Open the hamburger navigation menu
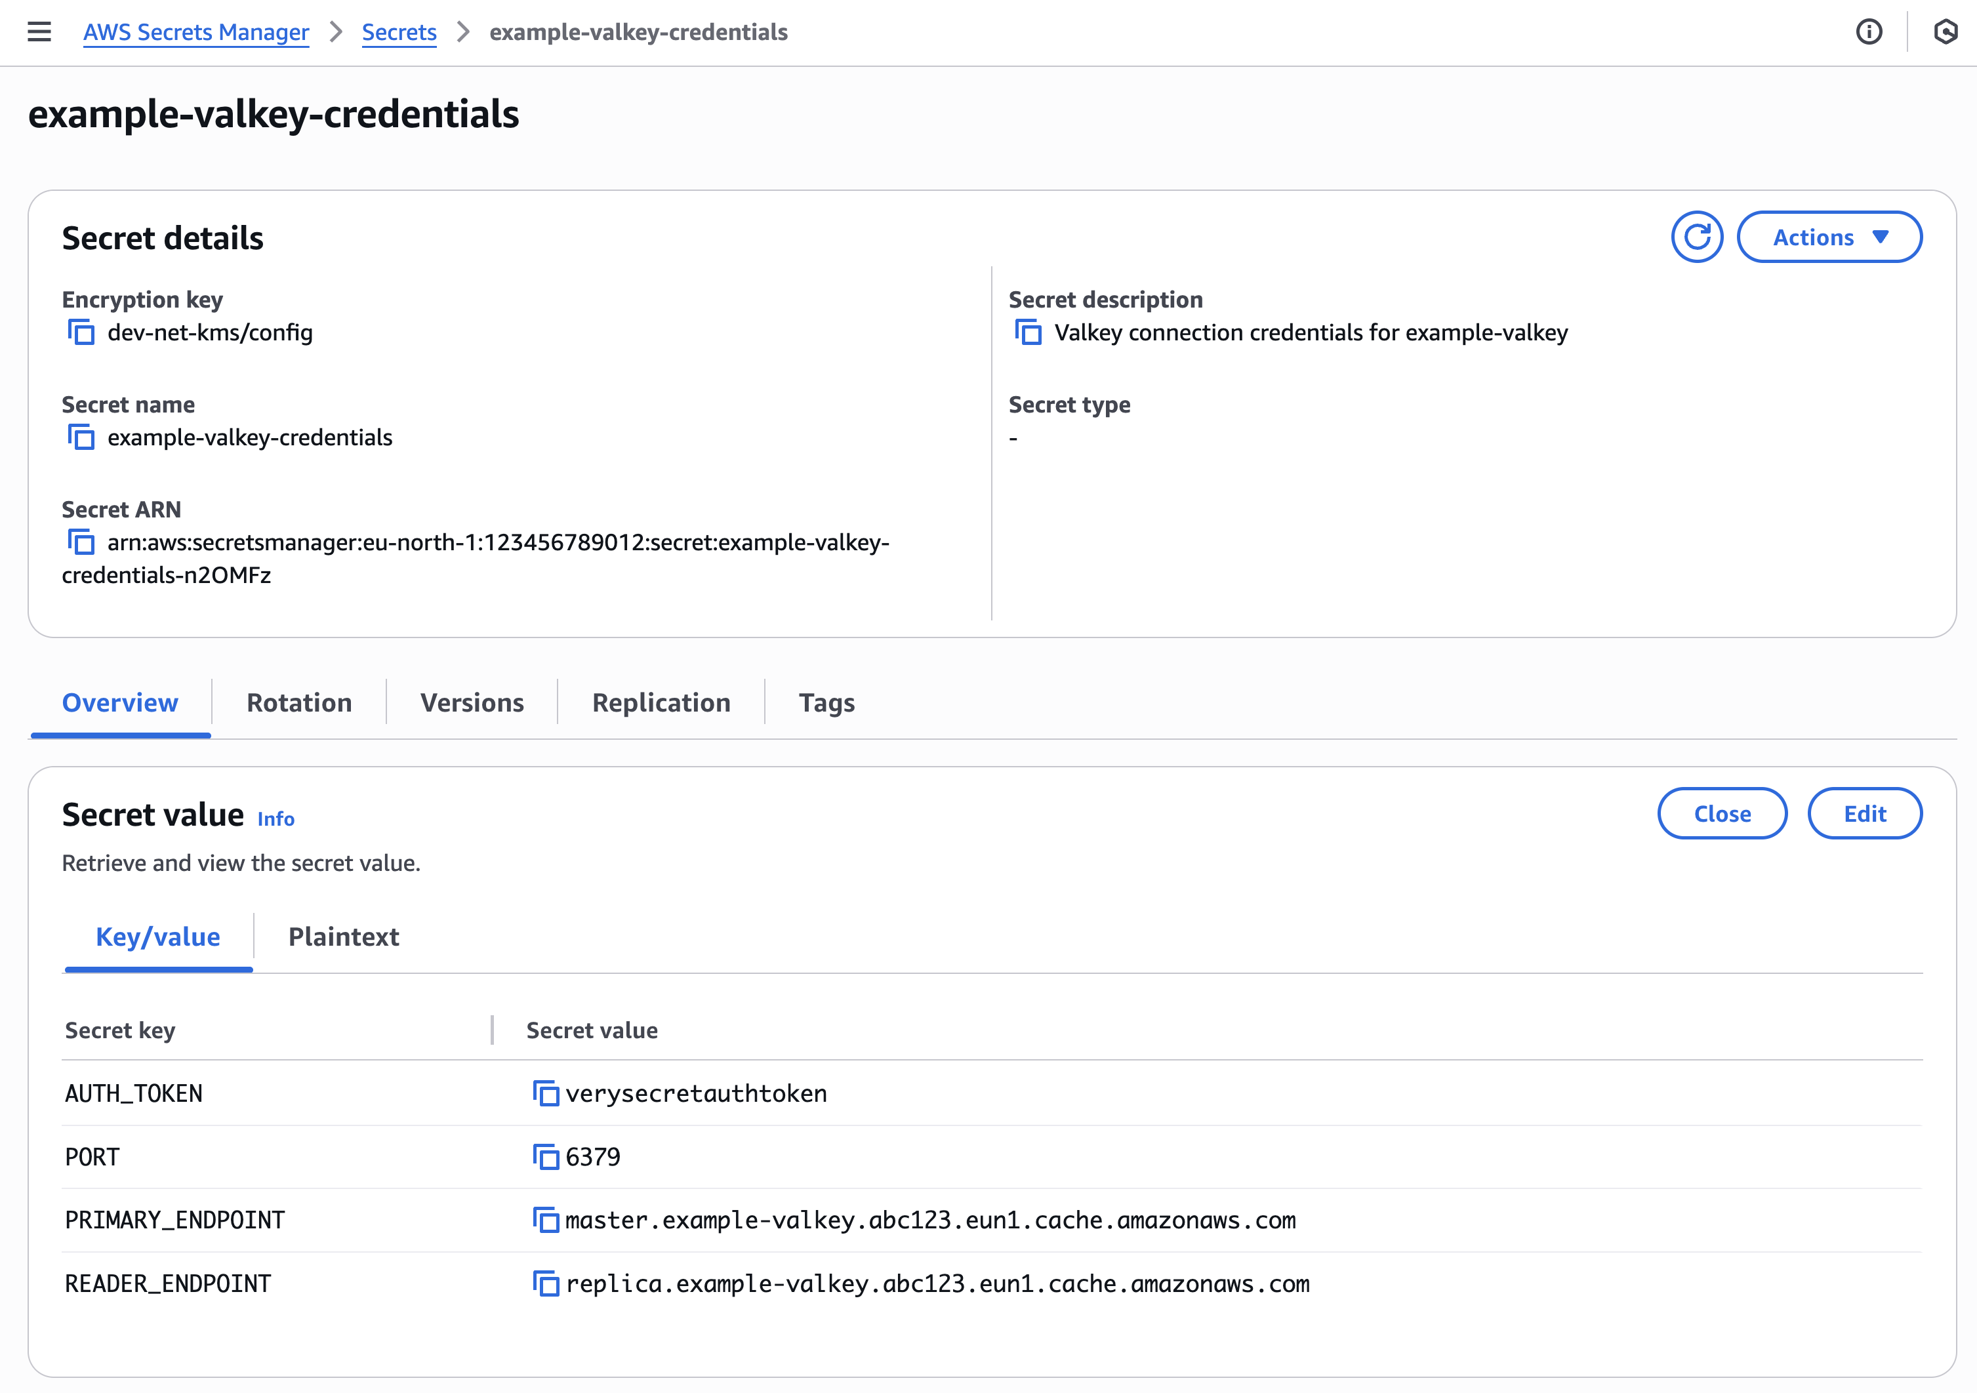The height and width of the screenshot is (1393, 1977). click(39, 32)
